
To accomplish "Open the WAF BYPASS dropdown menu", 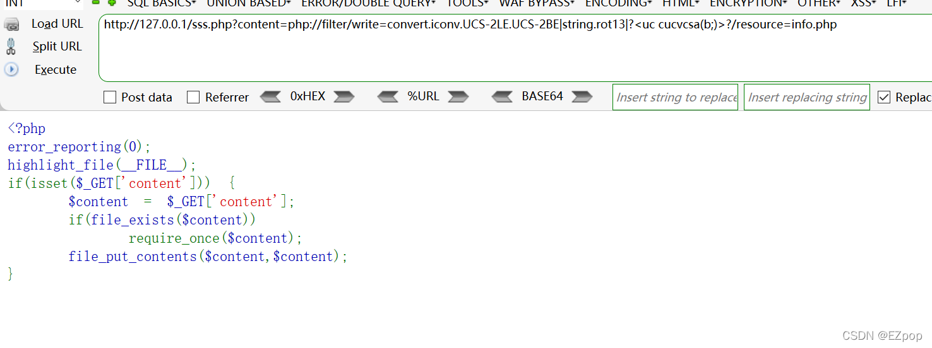I will pyautogui.click(x=537, y=3).
